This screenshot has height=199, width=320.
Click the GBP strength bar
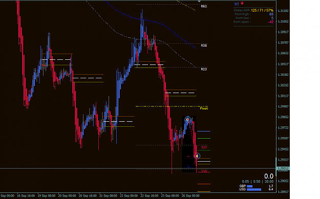249,186
